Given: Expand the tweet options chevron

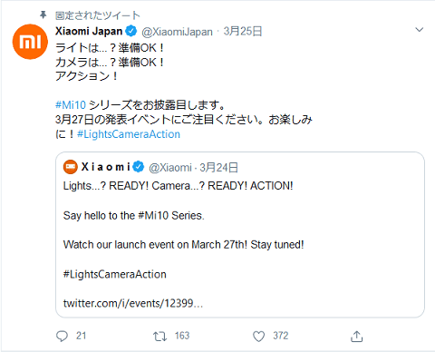Looking at the screenshot, I should tap(420, 30).
